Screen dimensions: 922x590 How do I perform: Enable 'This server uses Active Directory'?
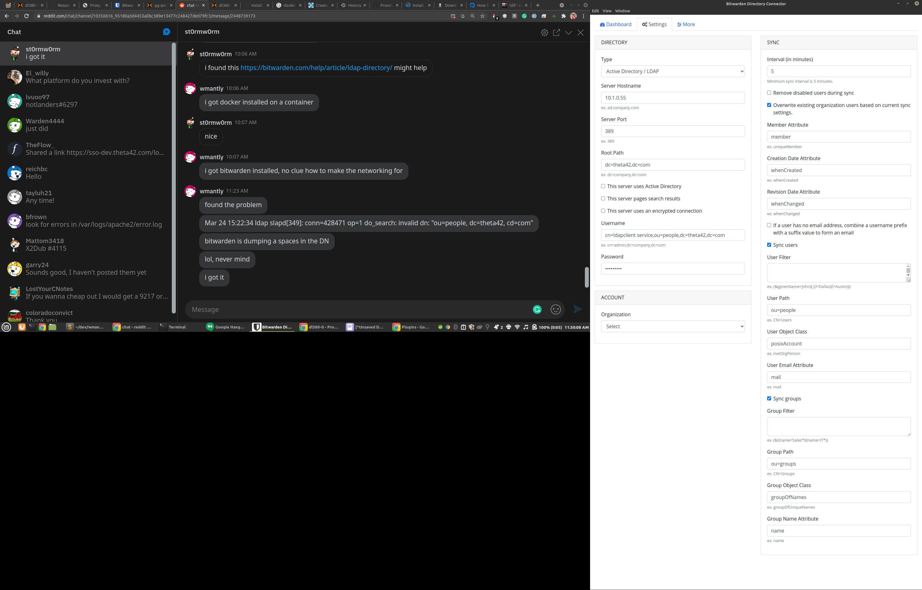pyautogui.click(x=603, y=186)
